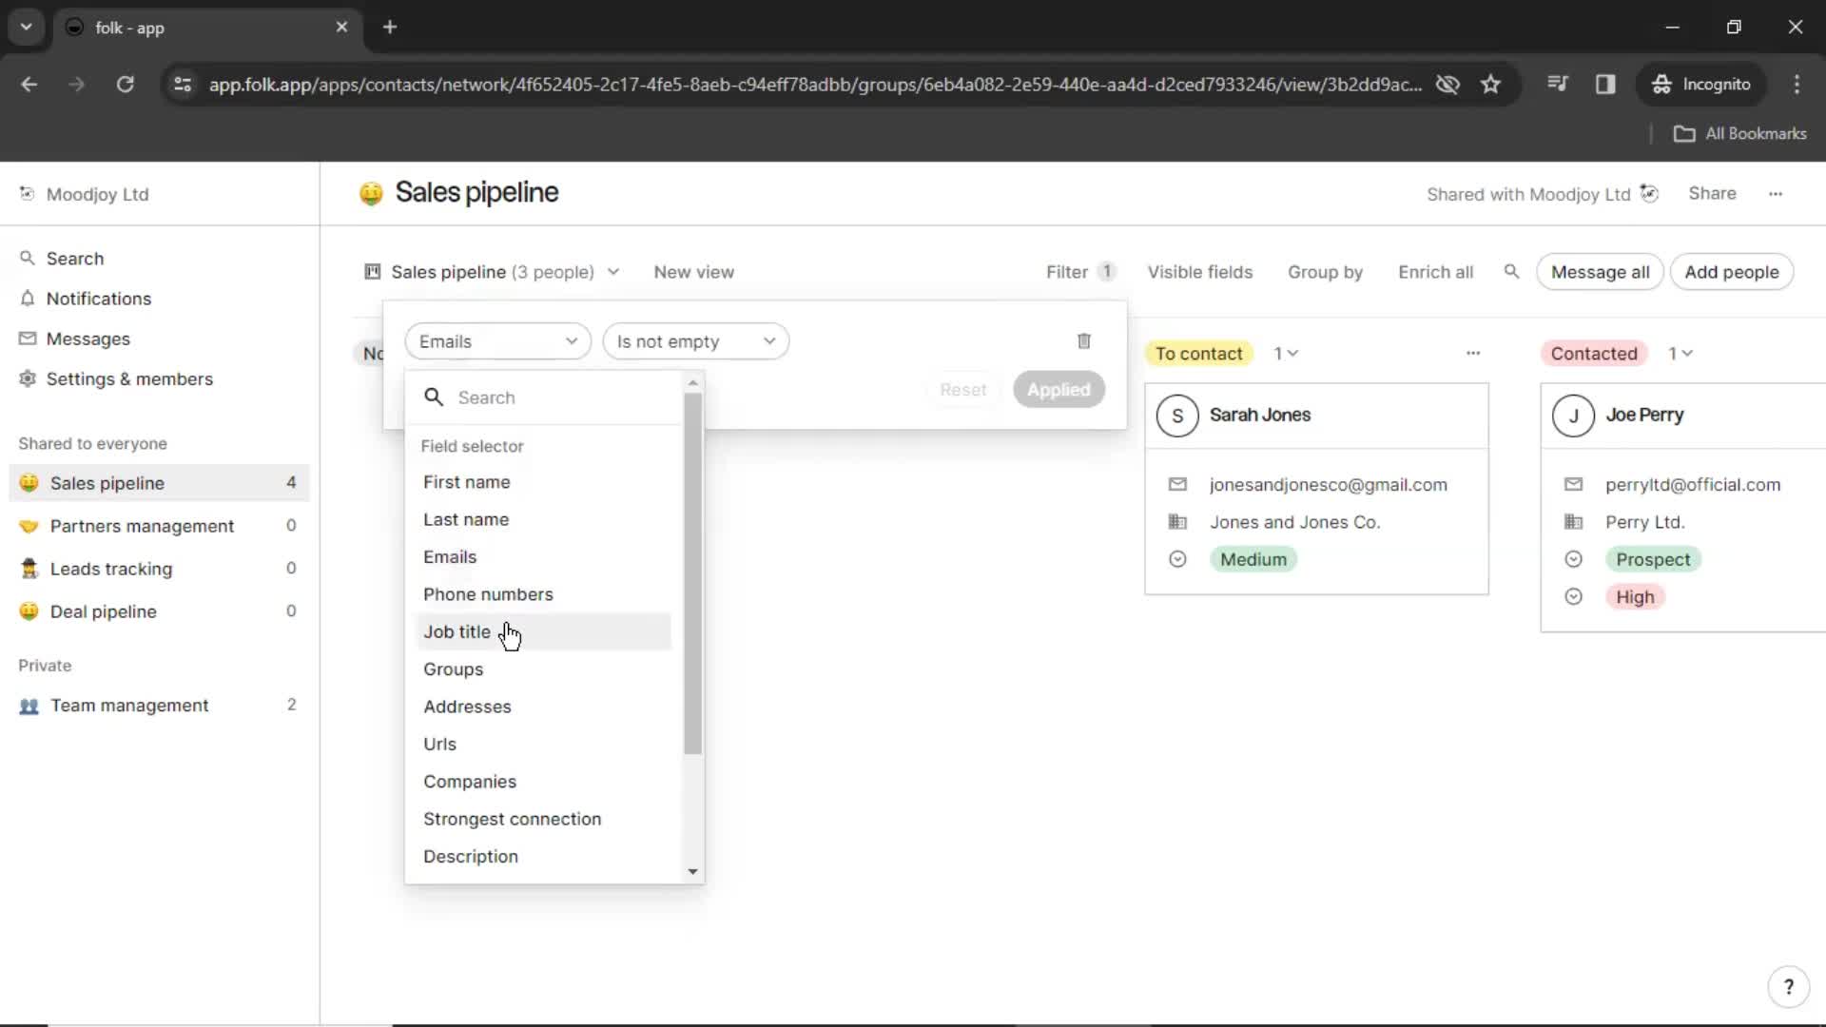The width and height of the screenshot is (1826, 1027).
Task: Reload the browser page
Action: coord(125,85)
